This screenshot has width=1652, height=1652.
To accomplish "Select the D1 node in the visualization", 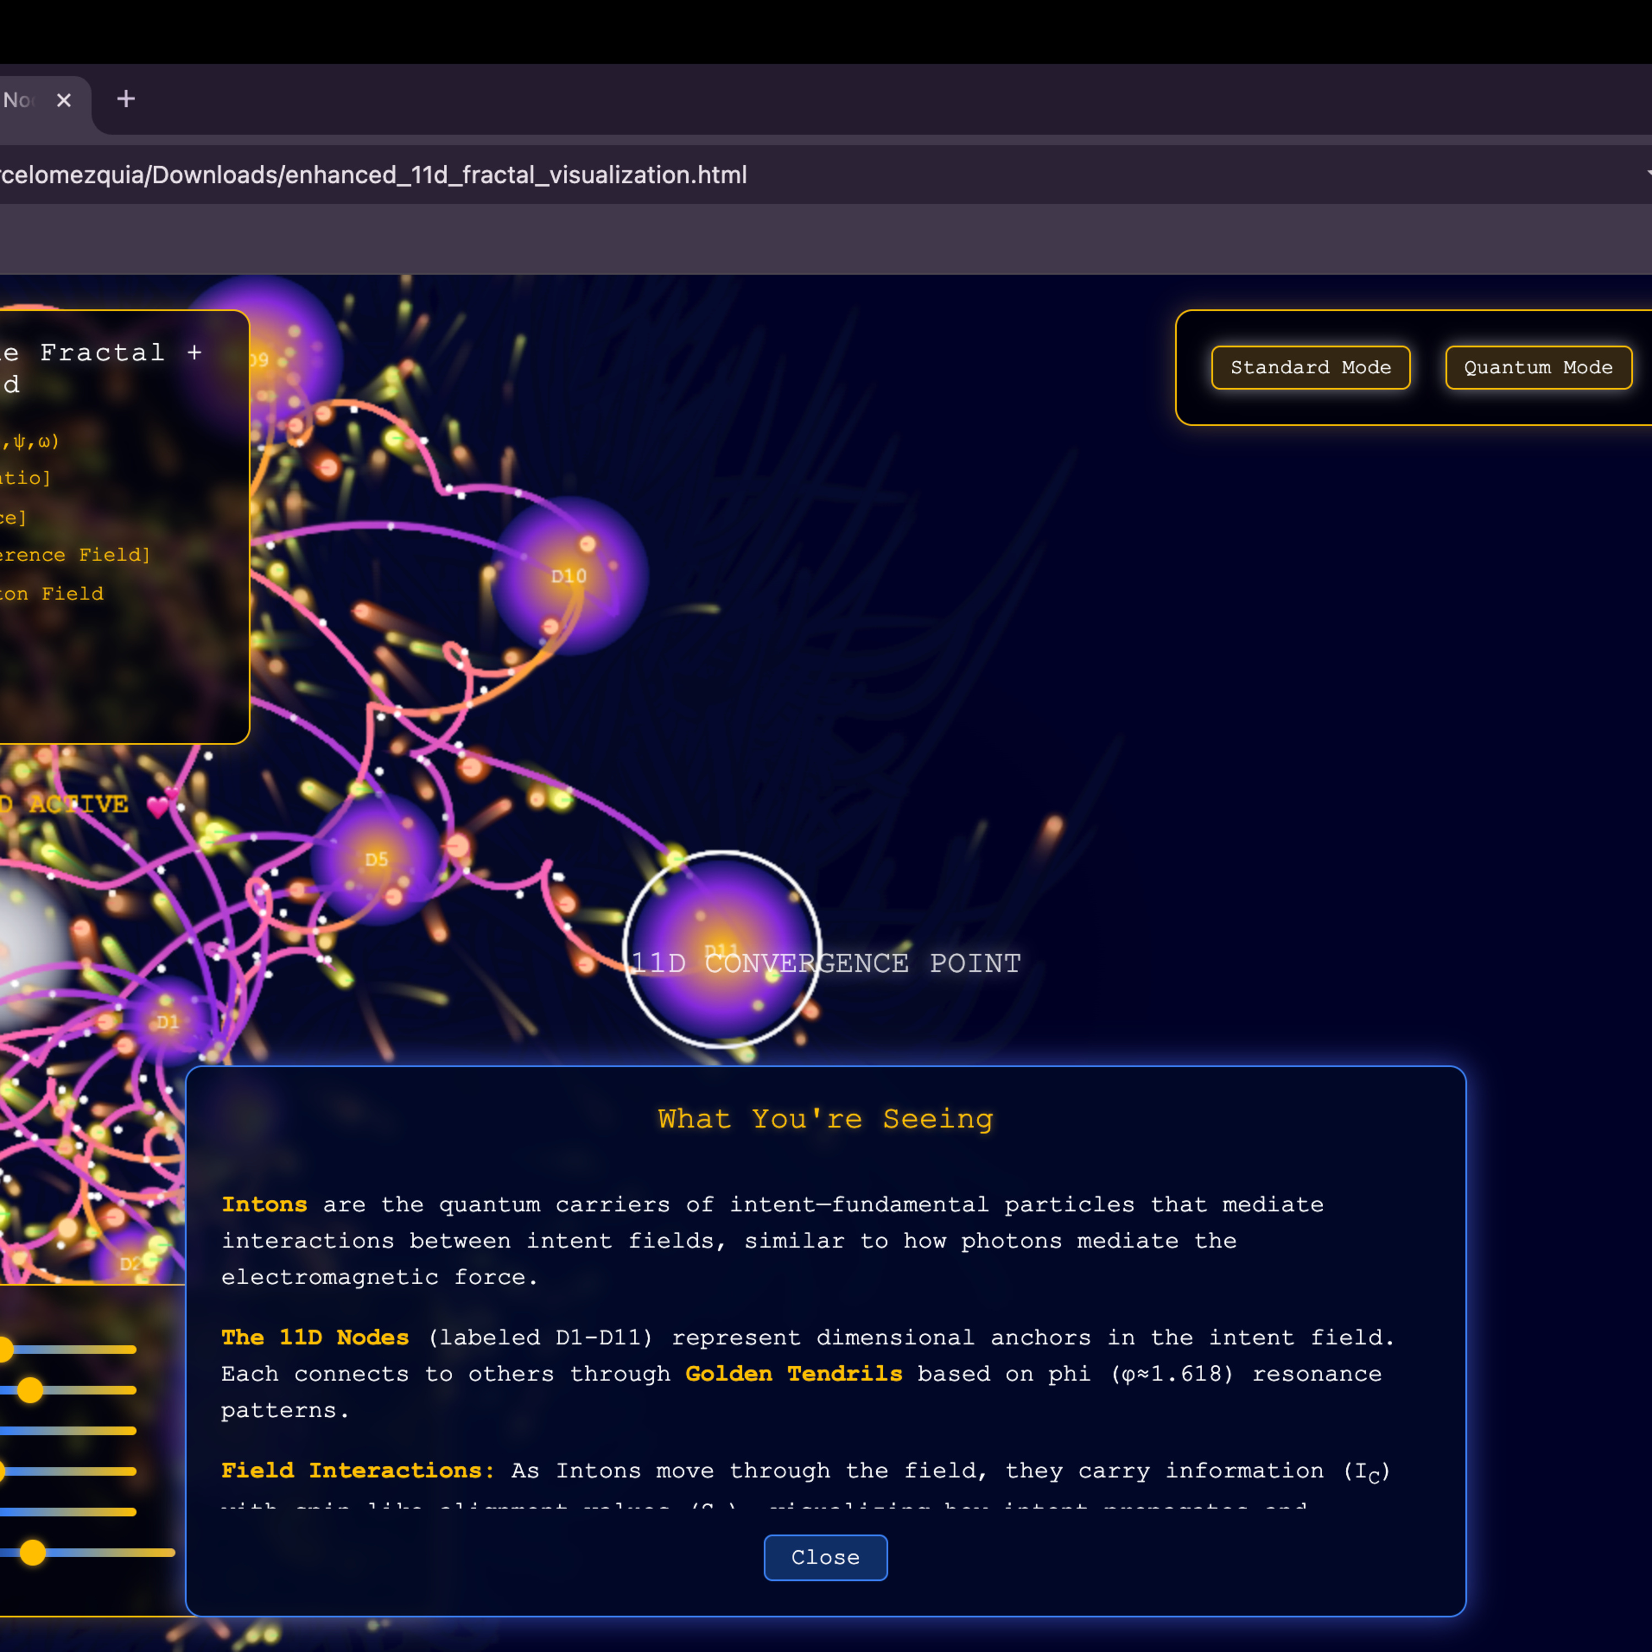I will click(167, 1021).
